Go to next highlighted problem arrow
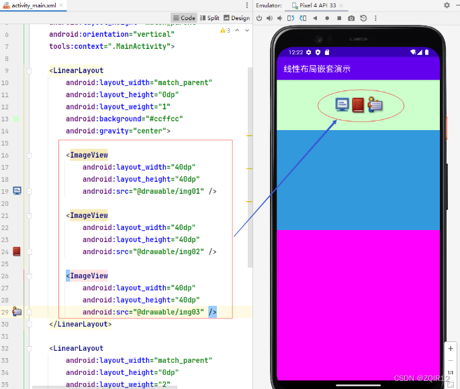Image resolution: width=460 pixels, height=389 pixels. (x=247, y=30)
